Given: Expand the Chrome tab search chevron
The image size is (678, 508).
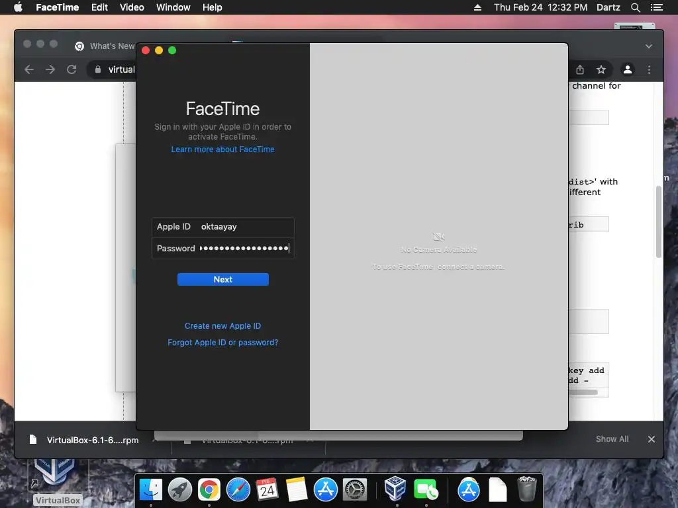Looking at the screenshot, I should (649, 46).
